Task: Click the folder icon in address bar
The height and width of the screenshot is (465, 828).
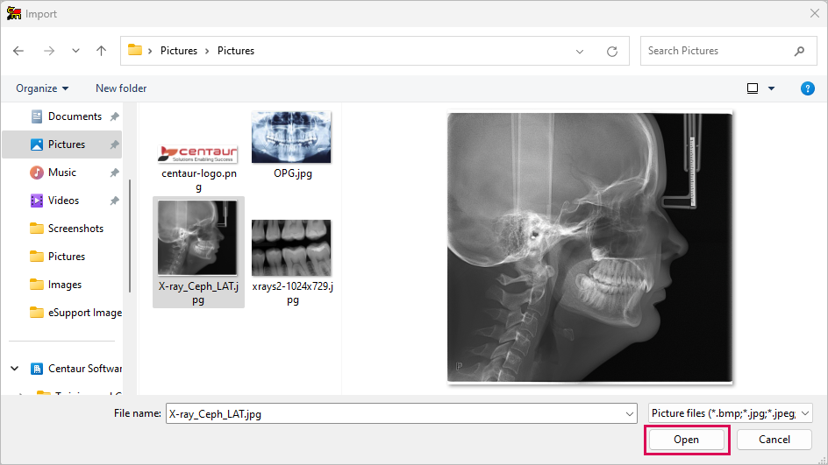Action: coord(135,50)
